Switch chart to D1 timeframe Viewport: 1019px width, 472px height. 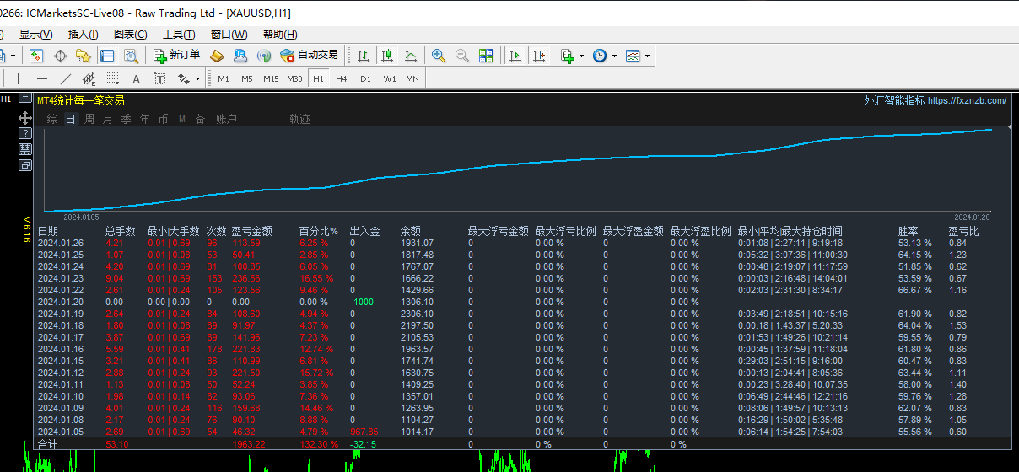(x=365, y=78)
